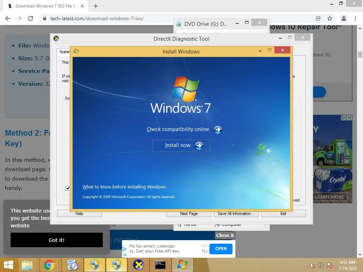Click Help button in DirectX Diagnostic Tool
Screen dimensions: 363x272
tap(79, 214)
